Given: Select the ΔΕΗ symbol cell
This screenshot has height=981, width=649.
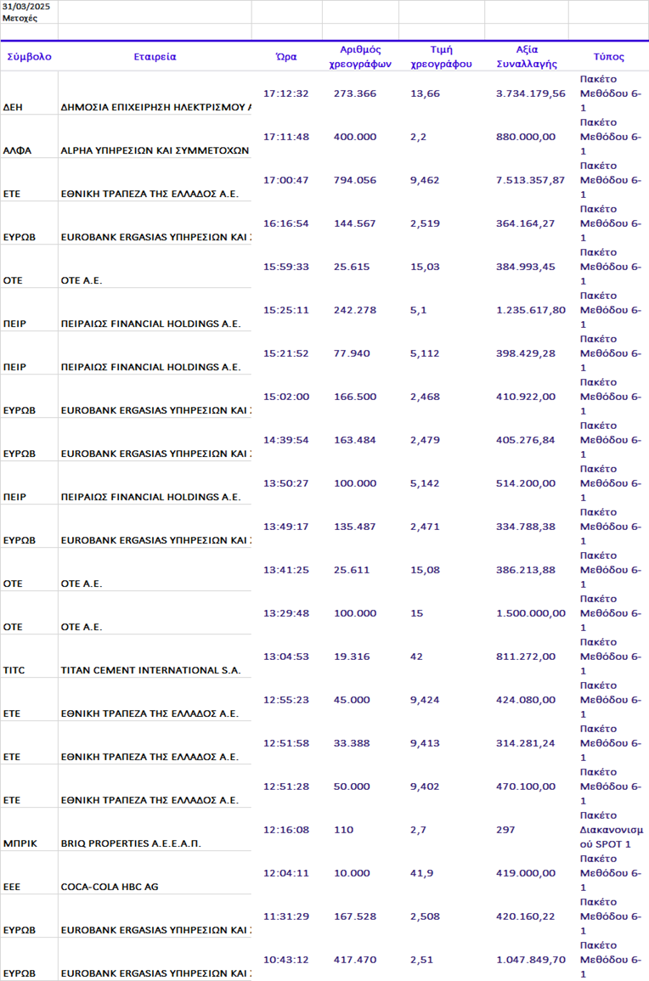Looking at the screenshot, I should point(13,107).
